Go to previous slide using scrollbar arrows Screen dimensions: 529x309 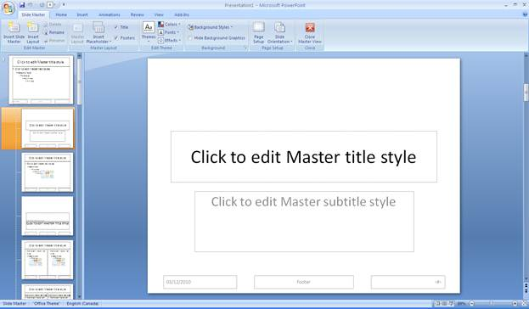click(x=526, y=285)
